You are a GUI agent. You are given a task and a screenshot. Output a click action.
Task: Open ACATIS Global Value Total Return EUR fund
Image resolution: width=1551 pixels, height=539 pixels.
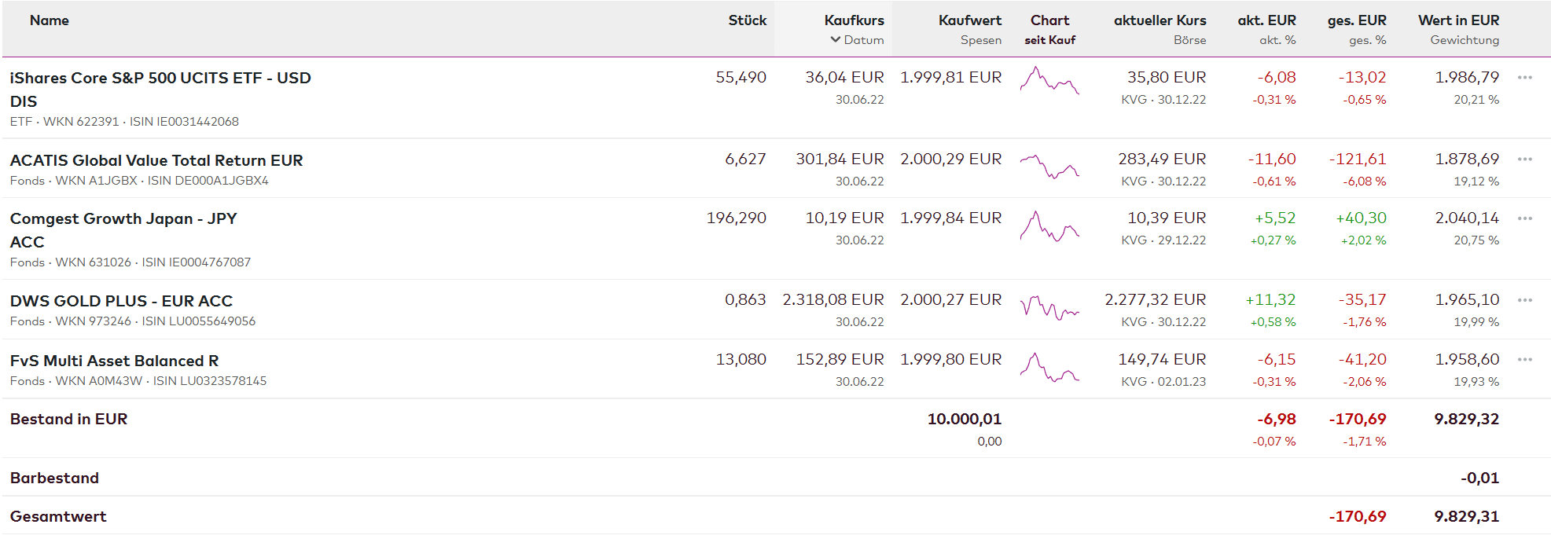156,160
